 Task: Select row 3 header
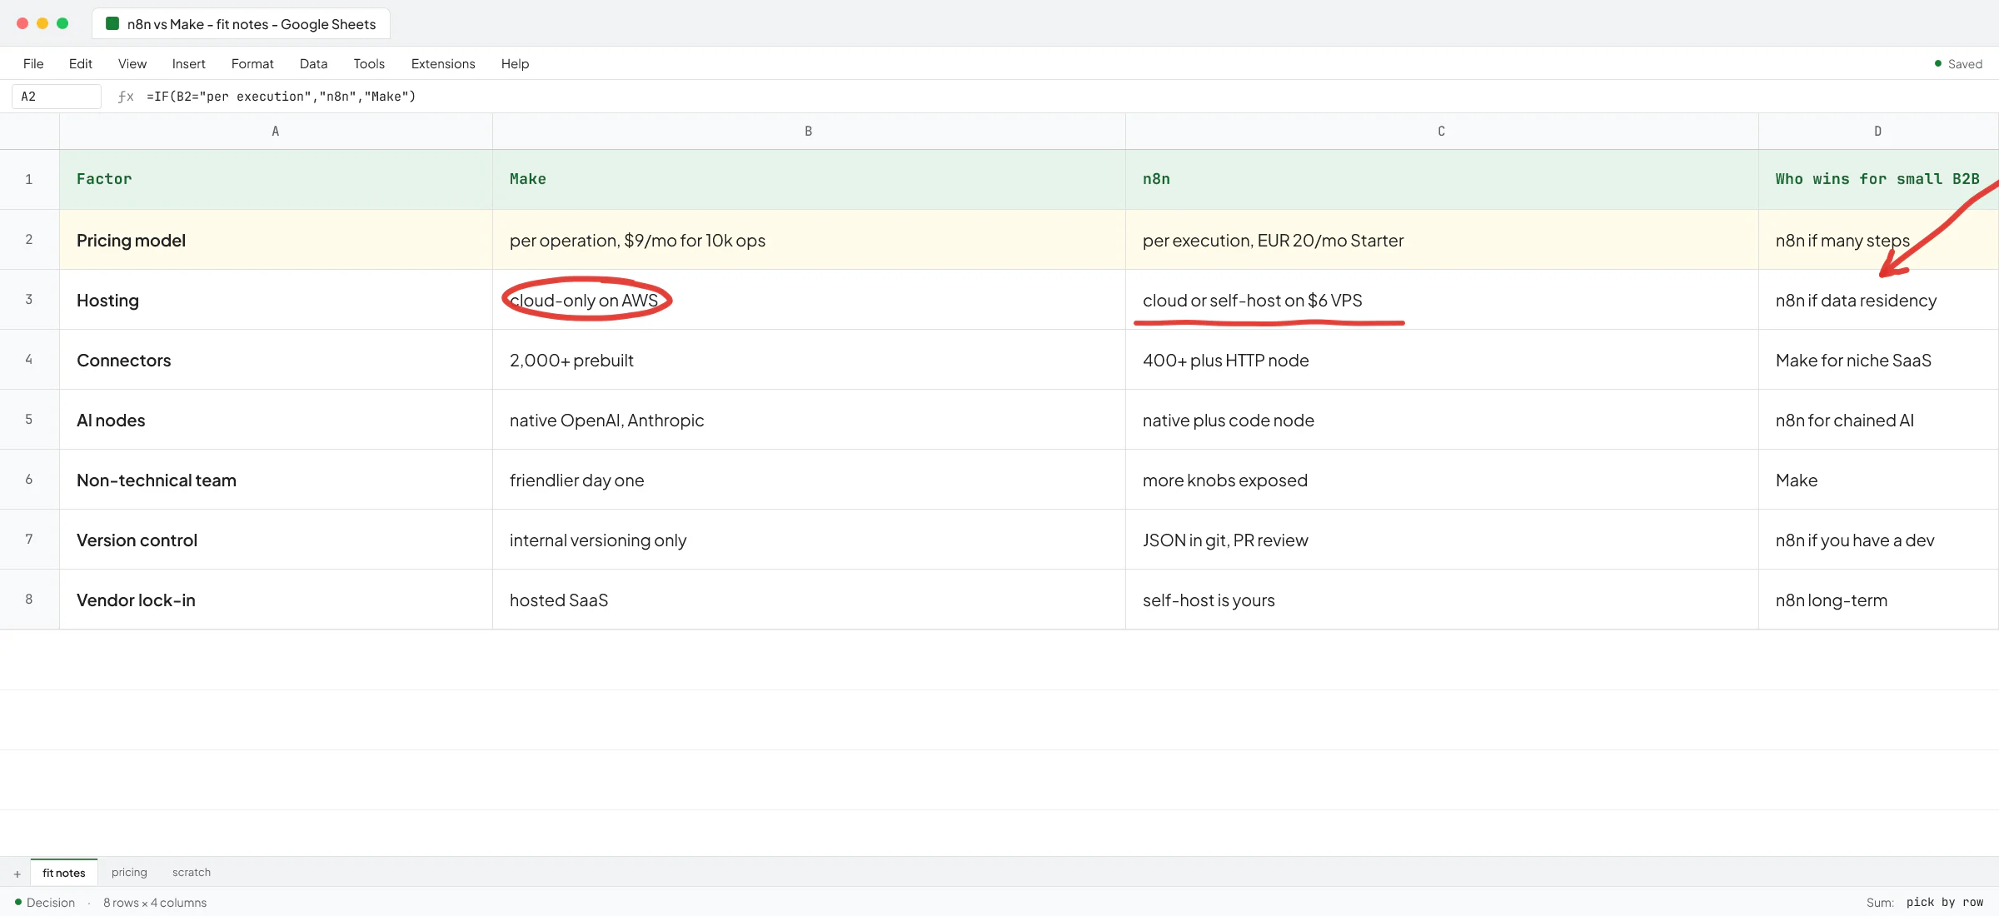tap(29, 300)
